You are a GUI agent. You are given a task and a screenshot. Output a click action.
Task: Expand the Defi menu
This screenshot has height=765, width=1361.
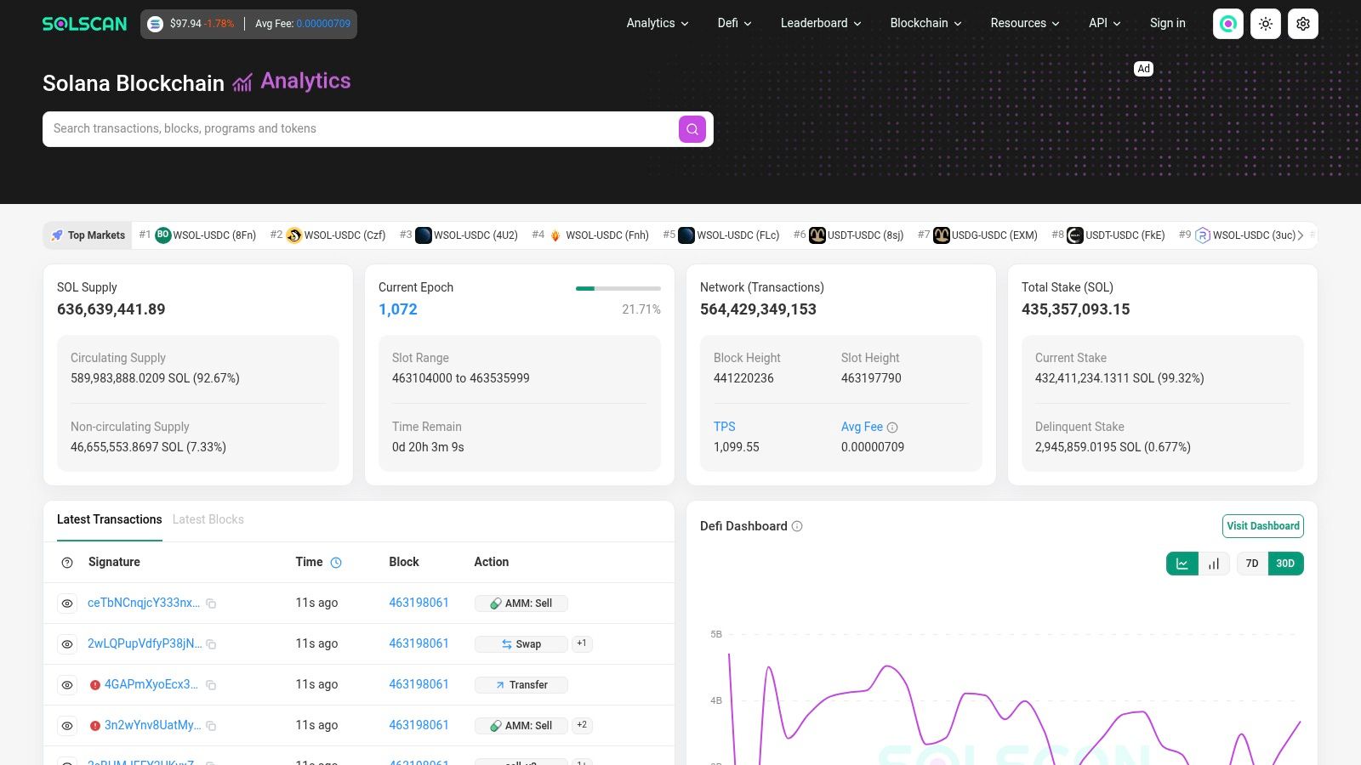[735, 23]
